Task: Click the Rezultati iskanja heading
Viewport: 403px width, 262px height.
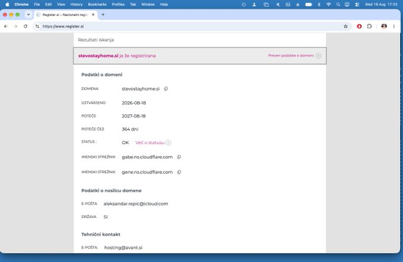Action: click(x=96, y=40)
